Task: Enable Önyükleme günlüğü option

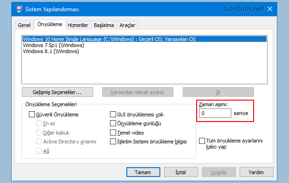Action: pyautogui.click(x=113, y=123)
